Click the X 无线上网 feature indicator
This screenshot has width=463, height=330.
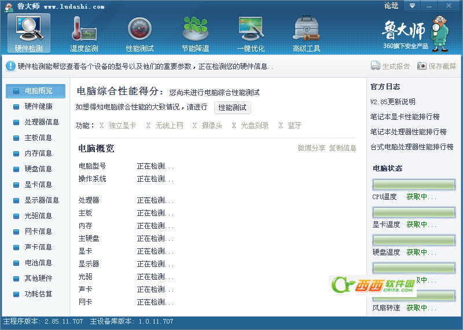[x=165, y=126]
